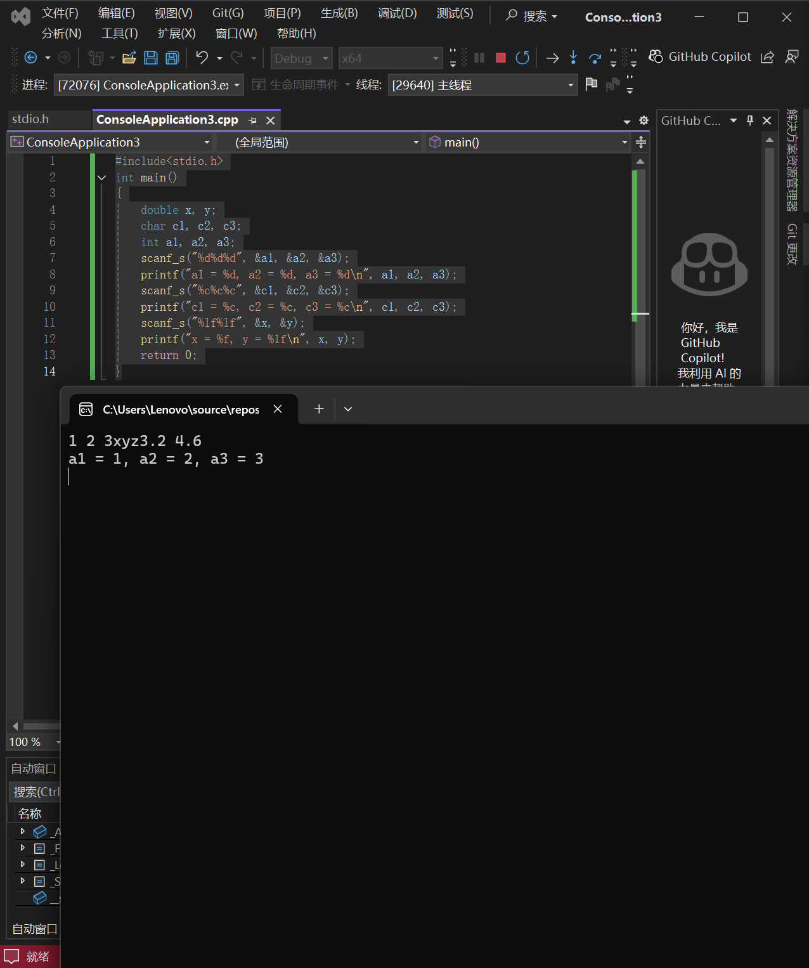Click the Copilot panel scroll-up arrow
The image size is (809, 968).
(x=770, y=140)
